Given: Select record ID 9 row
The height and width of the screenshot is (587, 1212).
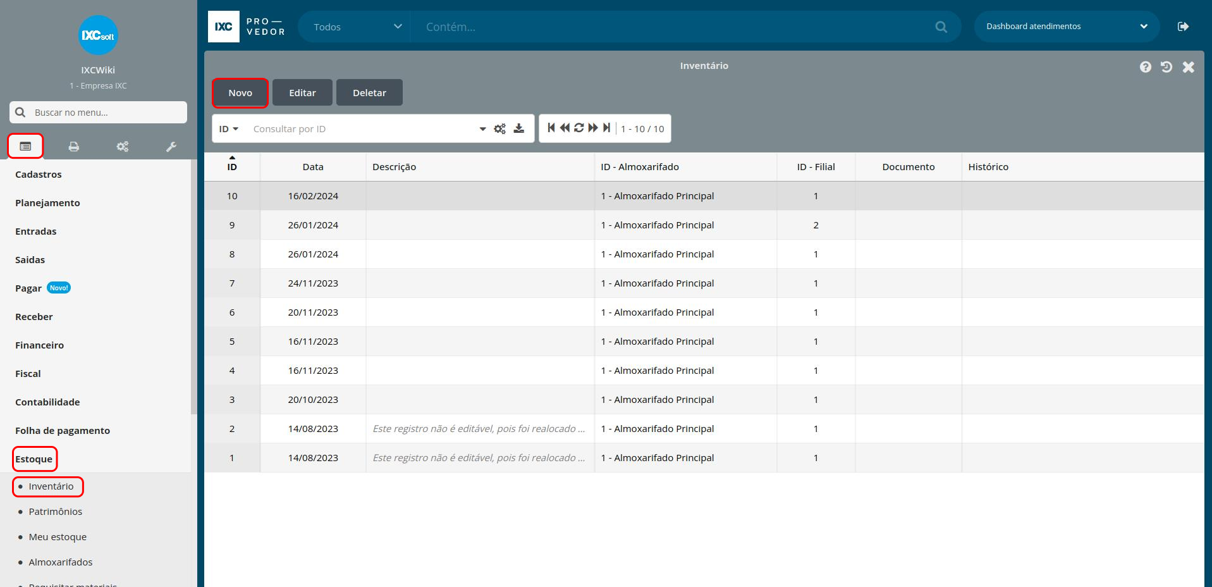Looking at the screenshot, I should click(x=704, y=225).
